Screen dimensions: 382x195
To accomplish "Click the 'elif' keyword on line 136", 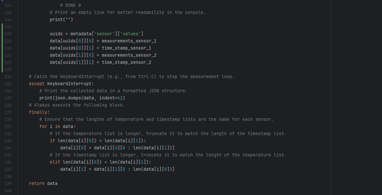I will [x=55, y=162].
